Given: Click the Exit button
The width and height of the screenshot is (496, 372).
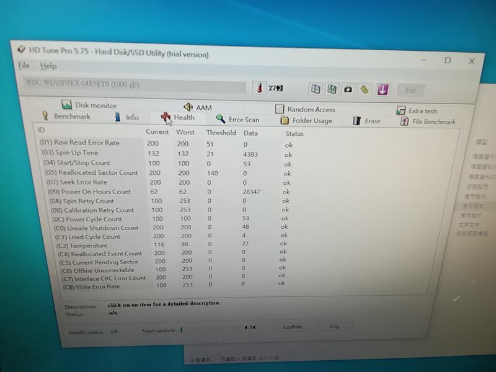Looking at the screenshot, I should tap(410, 91).
